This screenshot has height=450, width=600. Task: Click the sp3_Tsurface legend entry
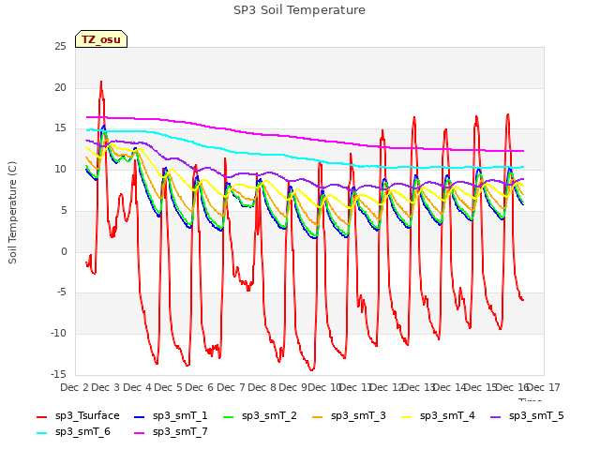click(78, 416)
